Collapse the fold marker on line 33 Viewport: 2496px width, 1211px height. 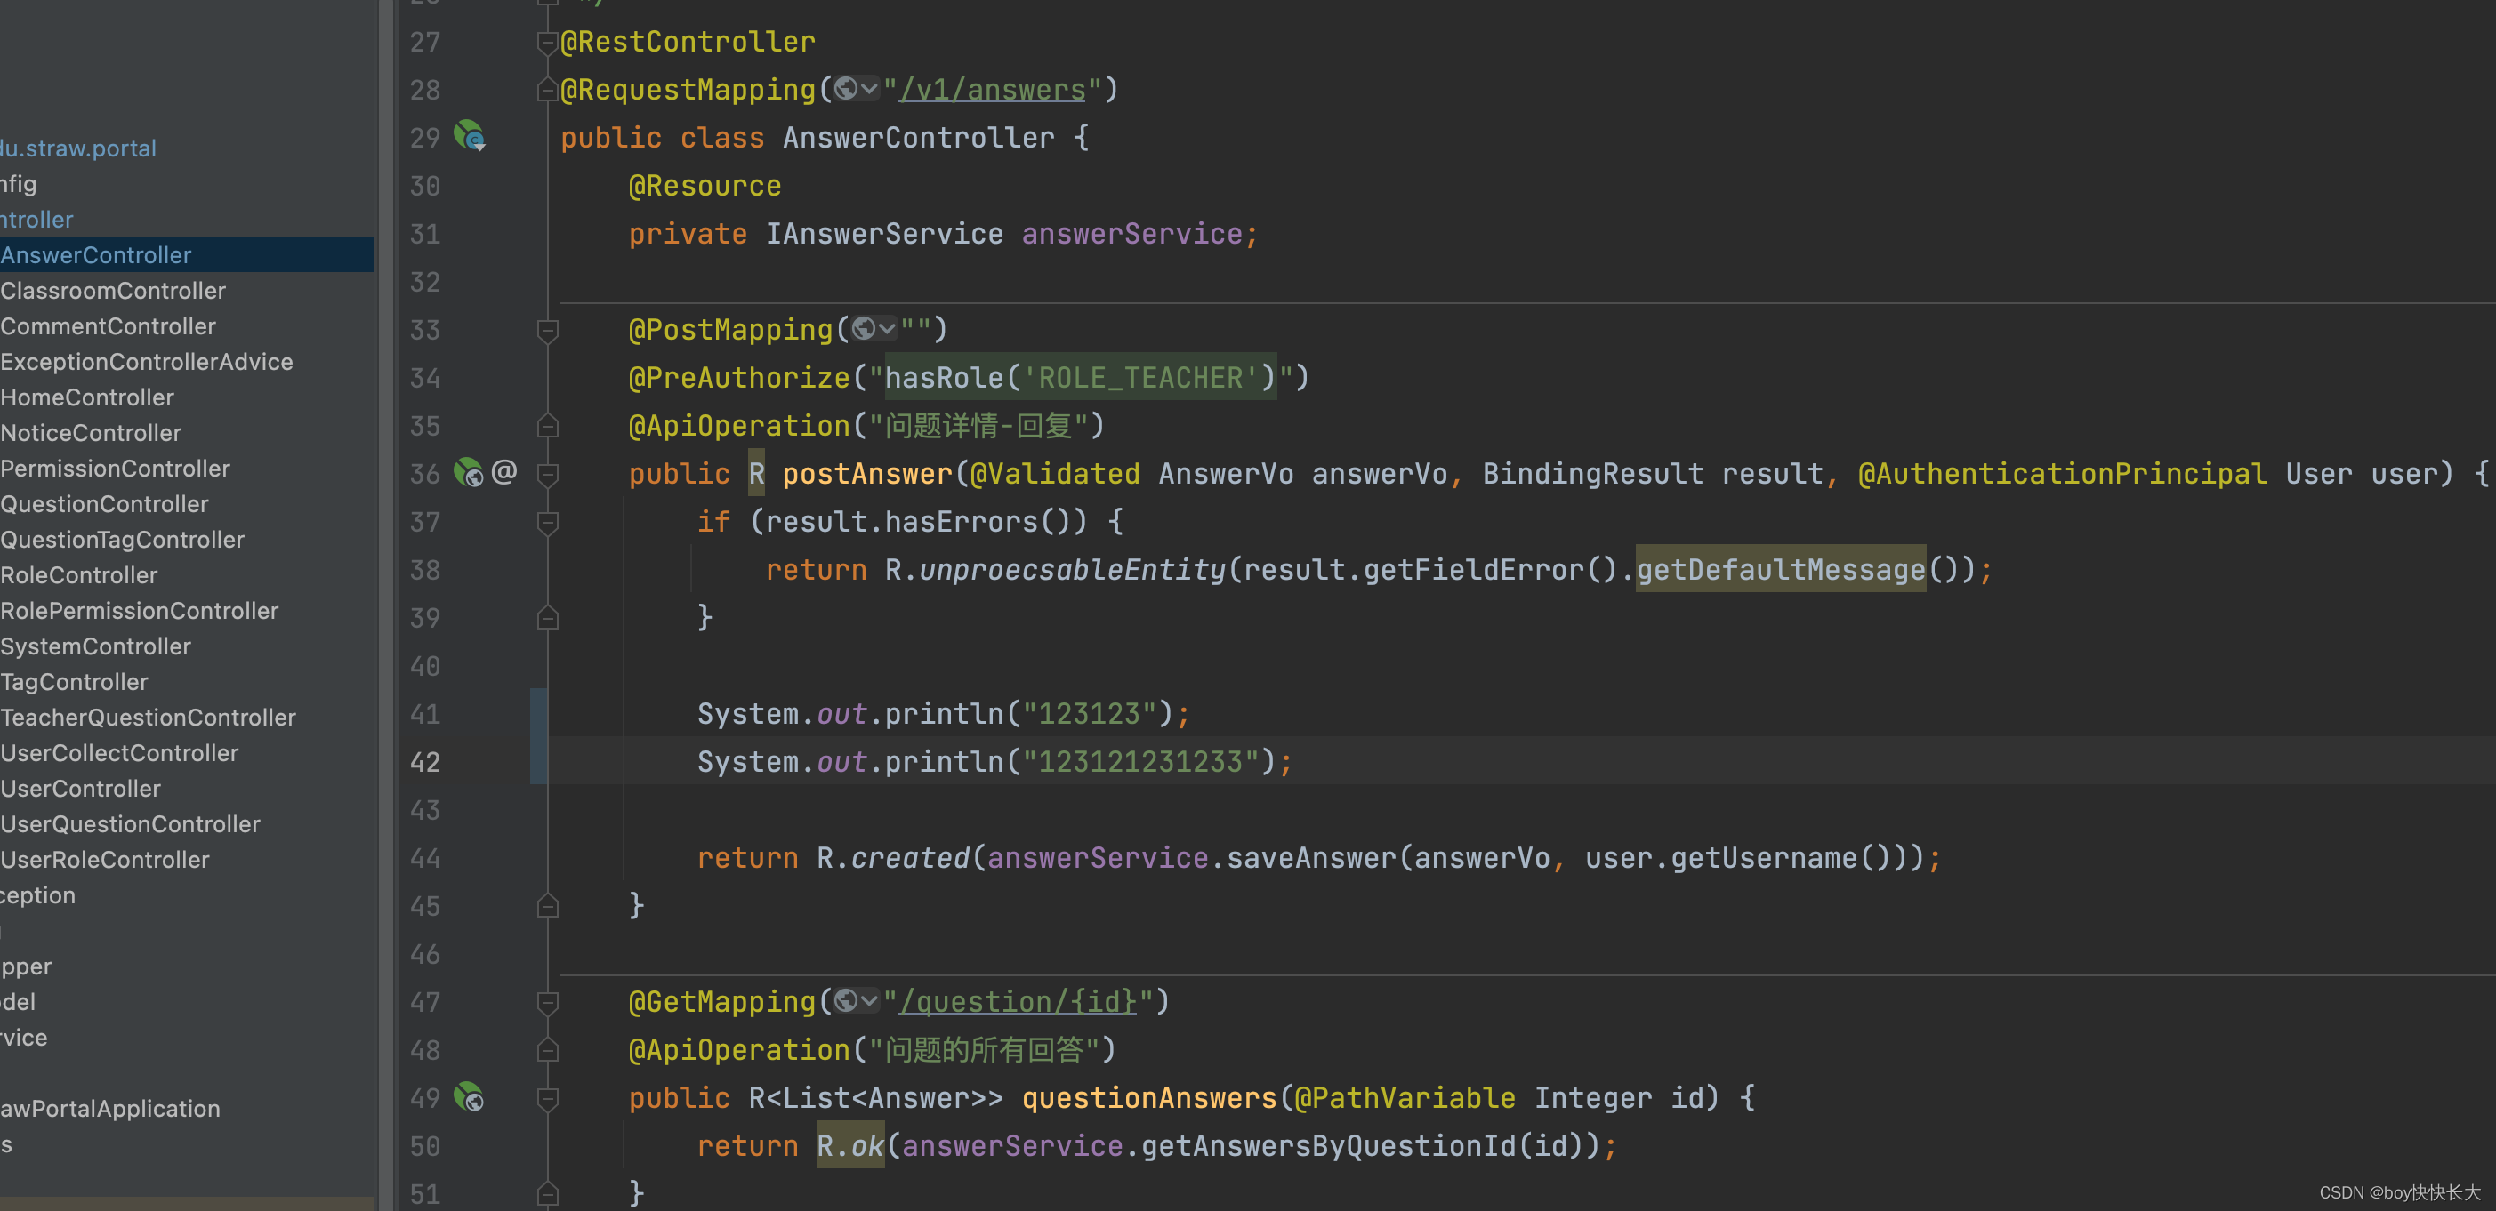(x=547, y=331)
